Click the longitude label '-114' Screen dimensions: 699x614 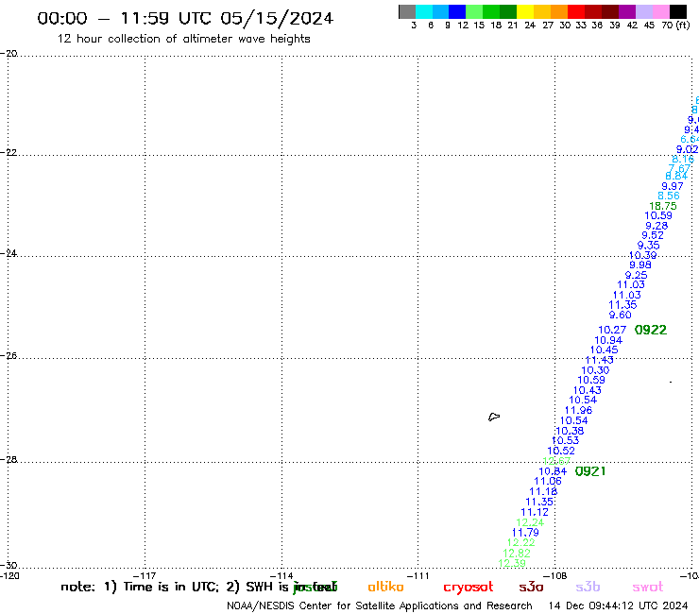(281, 575)
